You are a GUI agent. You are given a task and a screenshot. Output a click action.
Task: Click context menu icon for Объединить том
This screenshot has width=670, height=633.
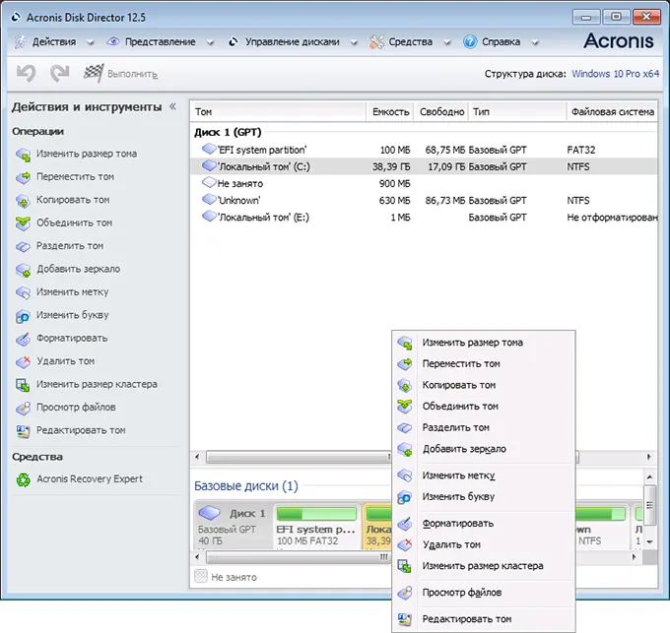(405, 407)
